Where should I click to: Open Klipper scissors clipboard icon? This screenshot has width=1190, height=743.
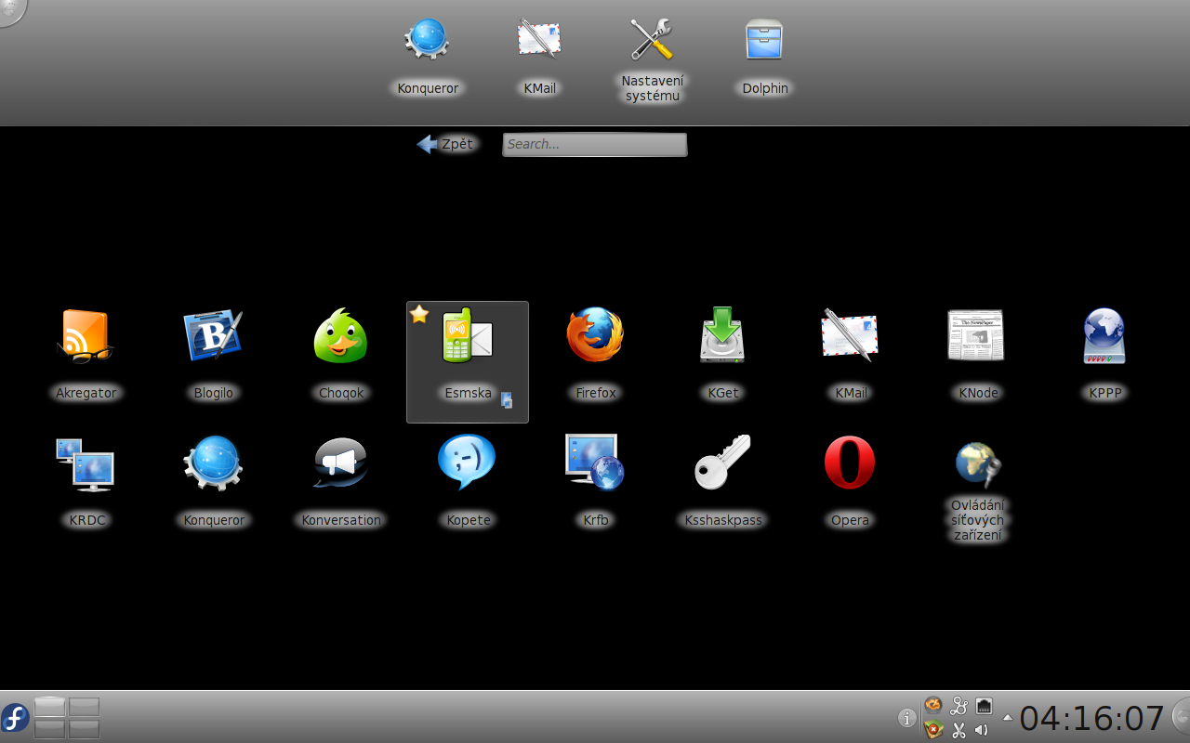[959, 729]
